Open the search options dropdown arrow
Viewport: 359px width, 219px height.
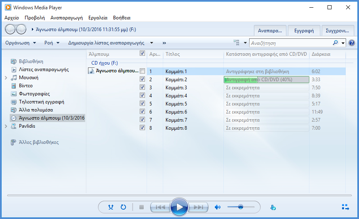click(343, 43)
